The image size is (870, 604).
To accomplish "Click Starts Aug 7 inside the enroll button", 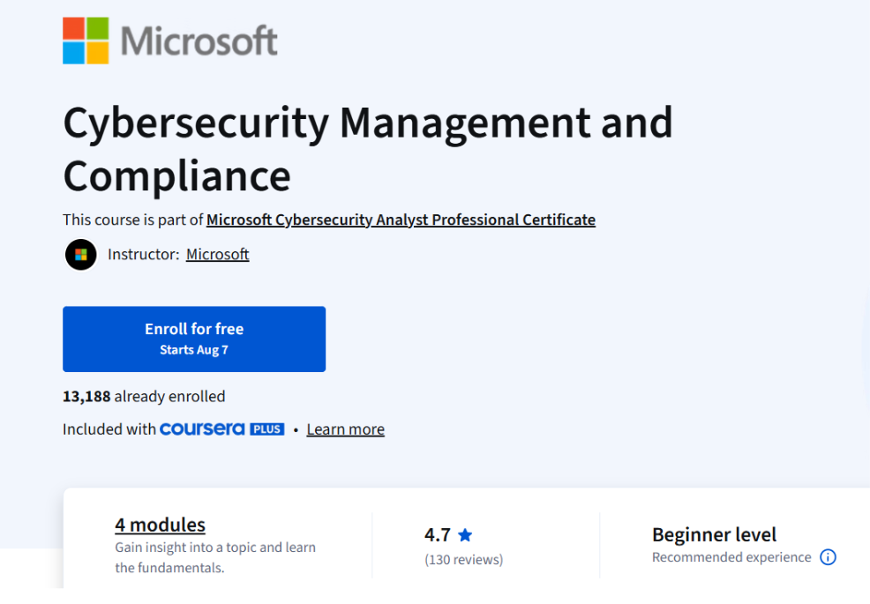I will (x=194, y=349).
